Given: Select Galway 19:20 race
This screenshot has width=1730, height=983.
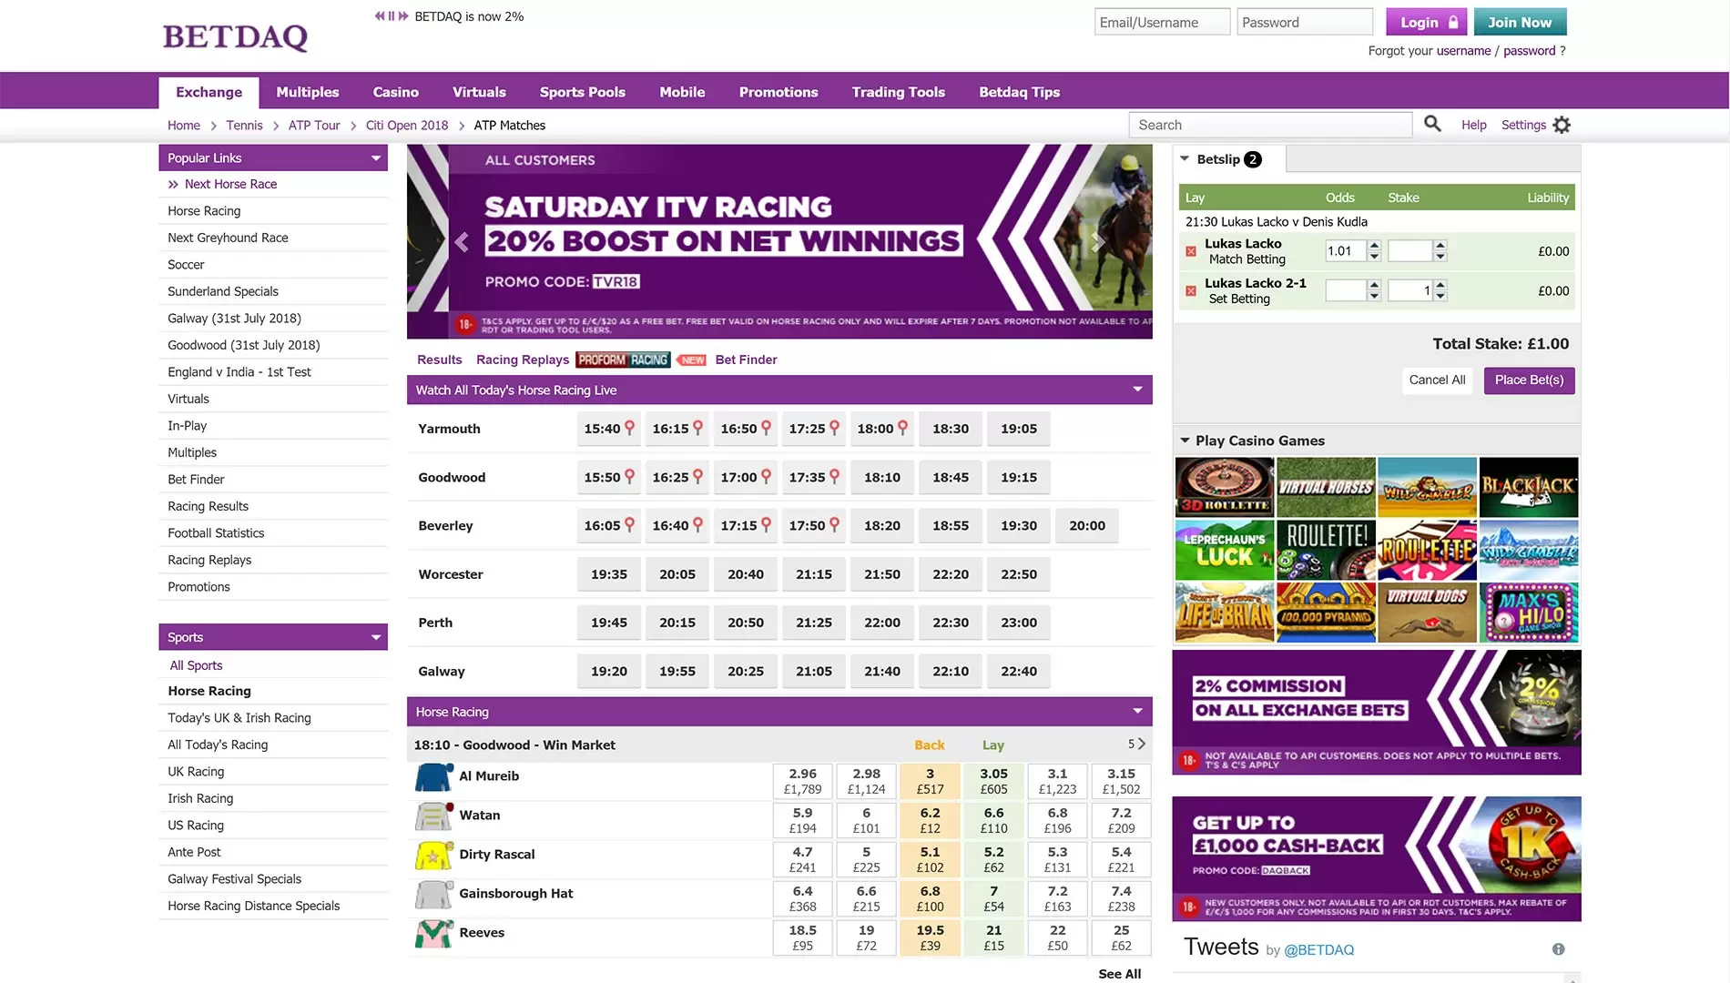Looking at the screenshot, I should coord(609,672).
